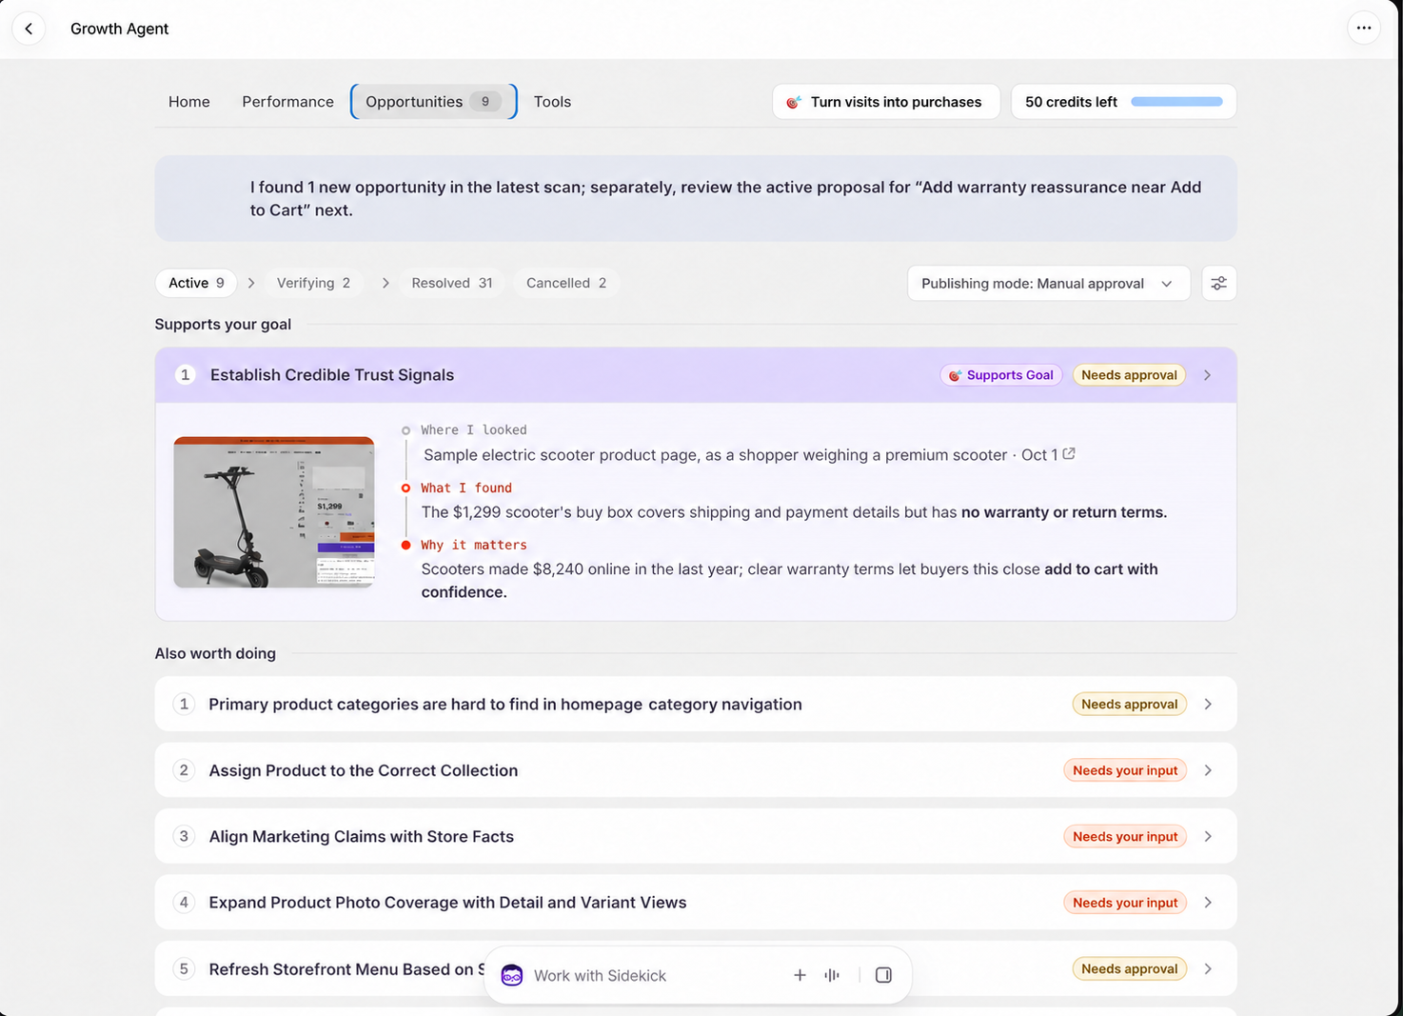Click the target icon in Supports Goal badge
The width and height of the screenshot is (1403, 1016).
tap(956, 375)
